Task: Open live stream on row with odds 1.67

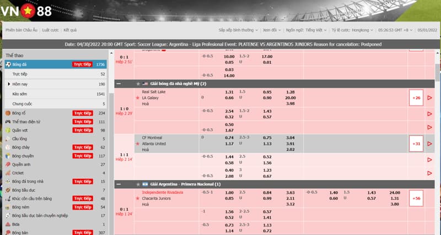Action: tap(429, 127)
